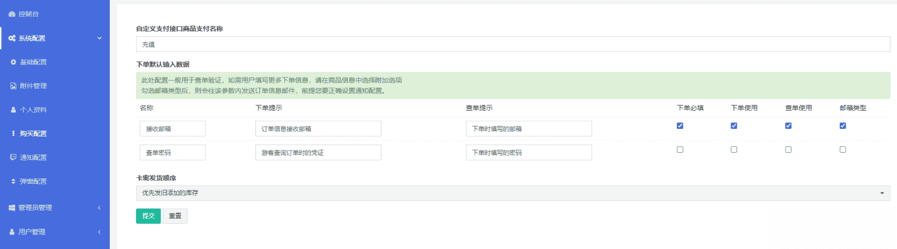Image resolution: width=897 pixels, height=249 pixels.
Task: Click the 提交 submit button
Action: 148,216
